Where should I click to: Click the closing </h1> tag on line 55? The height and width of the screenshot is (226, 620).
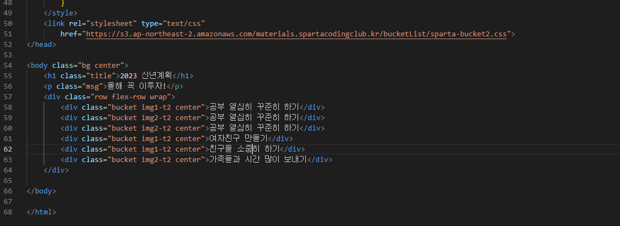tap(183, 76)
